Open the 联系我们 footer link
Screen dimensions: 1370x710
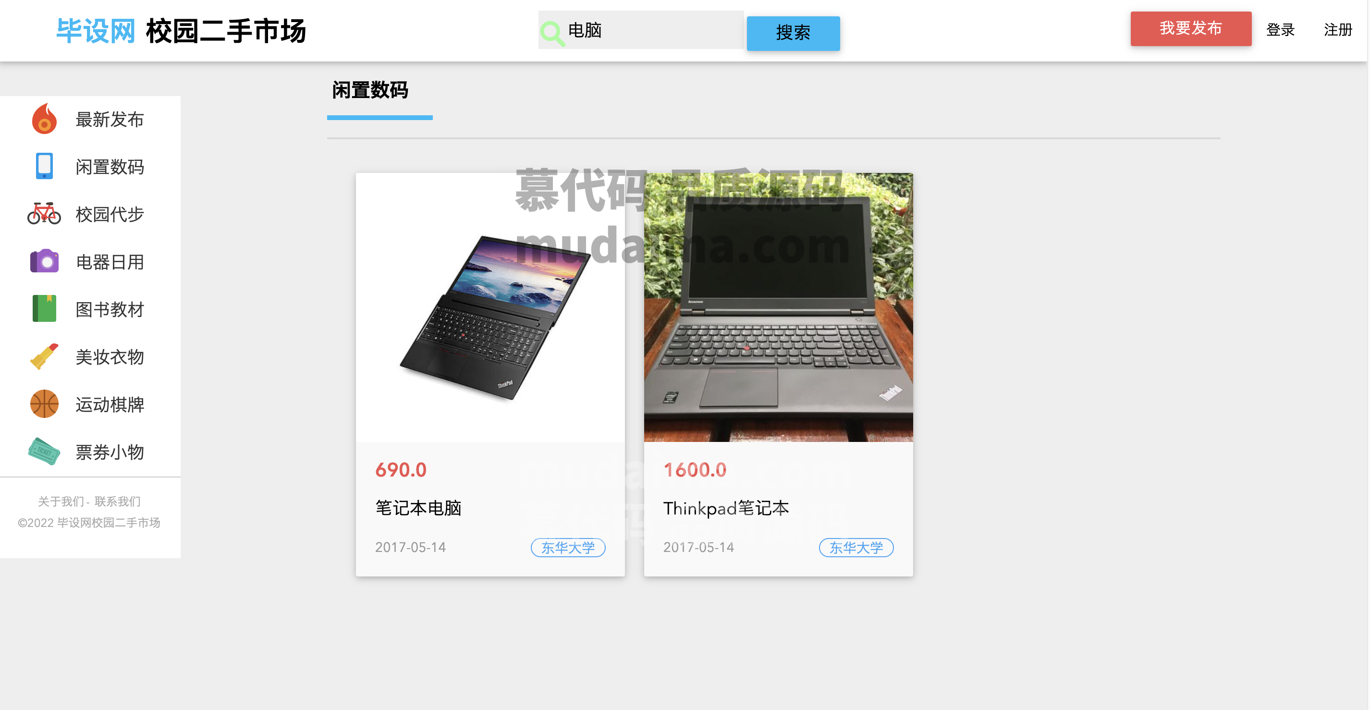tap(118, 501)
